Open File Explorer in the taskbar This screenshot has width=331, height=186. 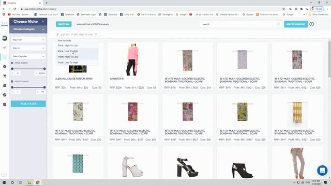coord(29,182)
